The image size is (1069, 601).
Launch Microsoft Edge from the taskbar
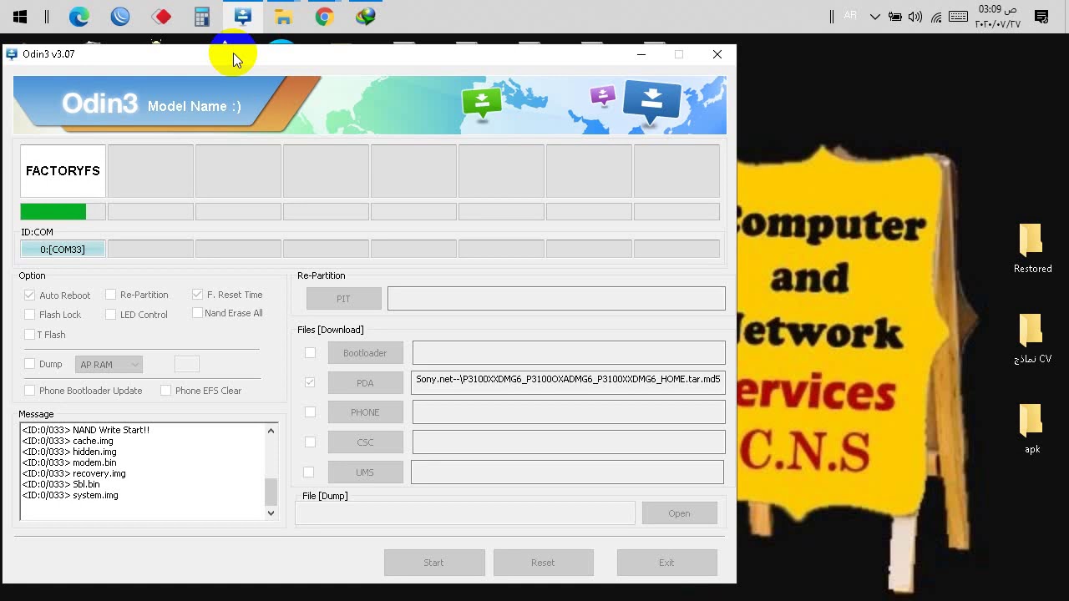[79, 17]
